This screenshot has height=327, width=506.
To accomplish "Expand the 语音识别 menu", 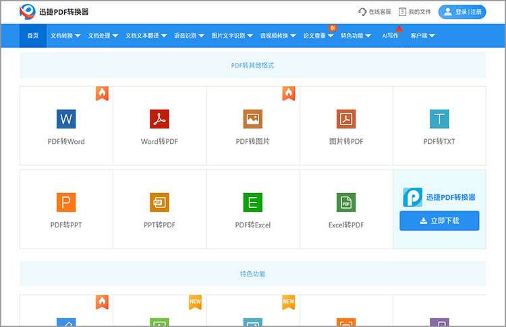I will point(189,36).
